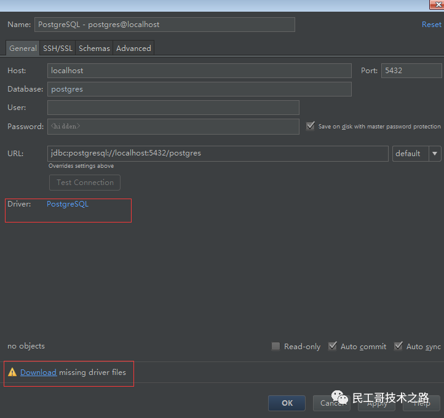Open the Advanced tab
444x418 pixels.
click(x=133, y=48)
